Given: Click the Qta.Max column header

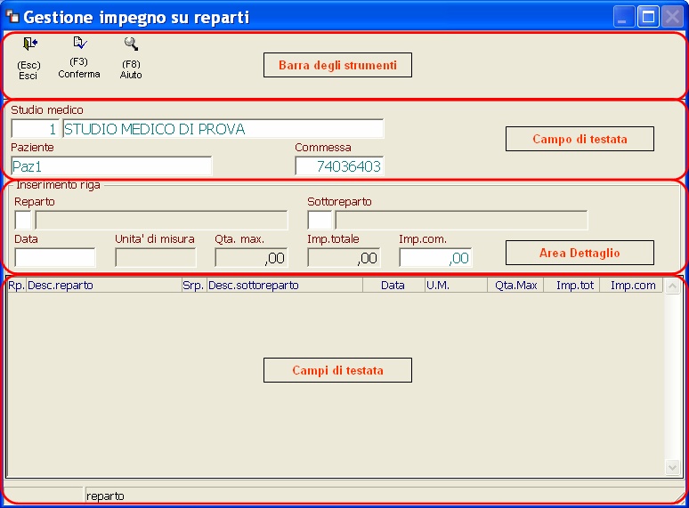Looking at the screenshot, I should pos(515,286).
